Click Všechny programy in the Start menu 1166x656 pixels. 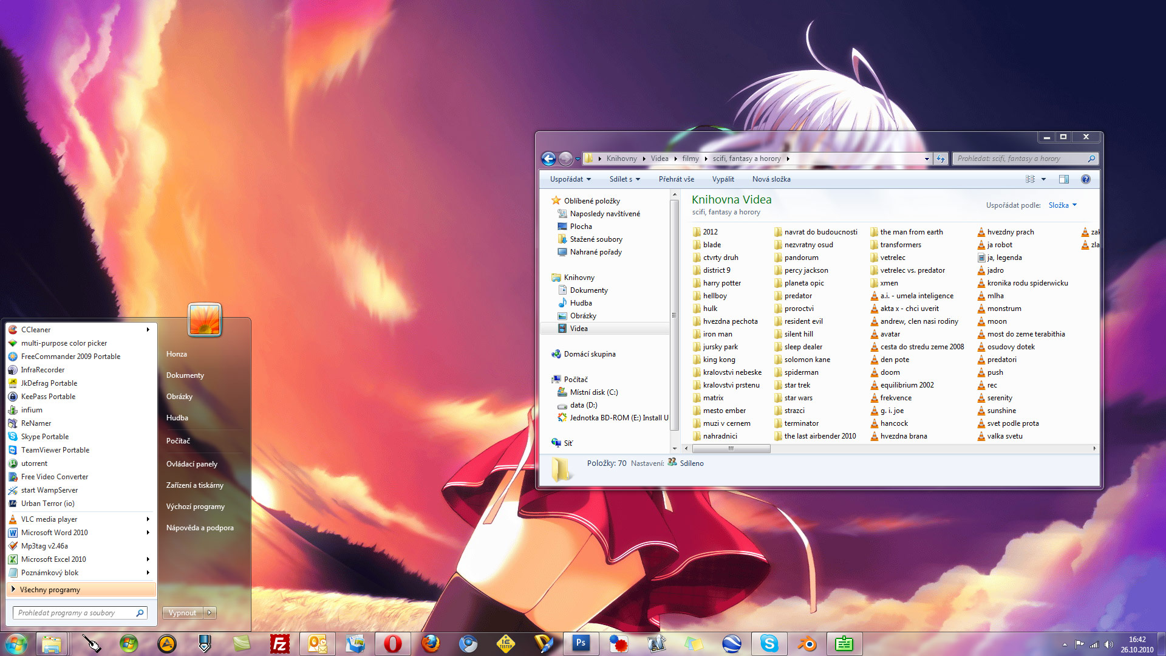pos(81,590)
